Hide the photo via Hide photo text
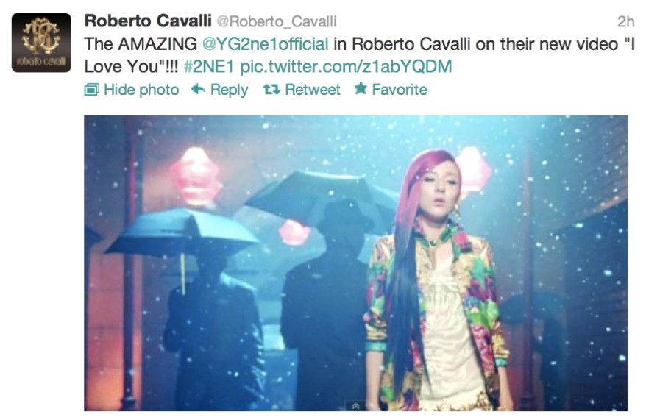Screen dimensions: 646x420 (x=141, y=89)
